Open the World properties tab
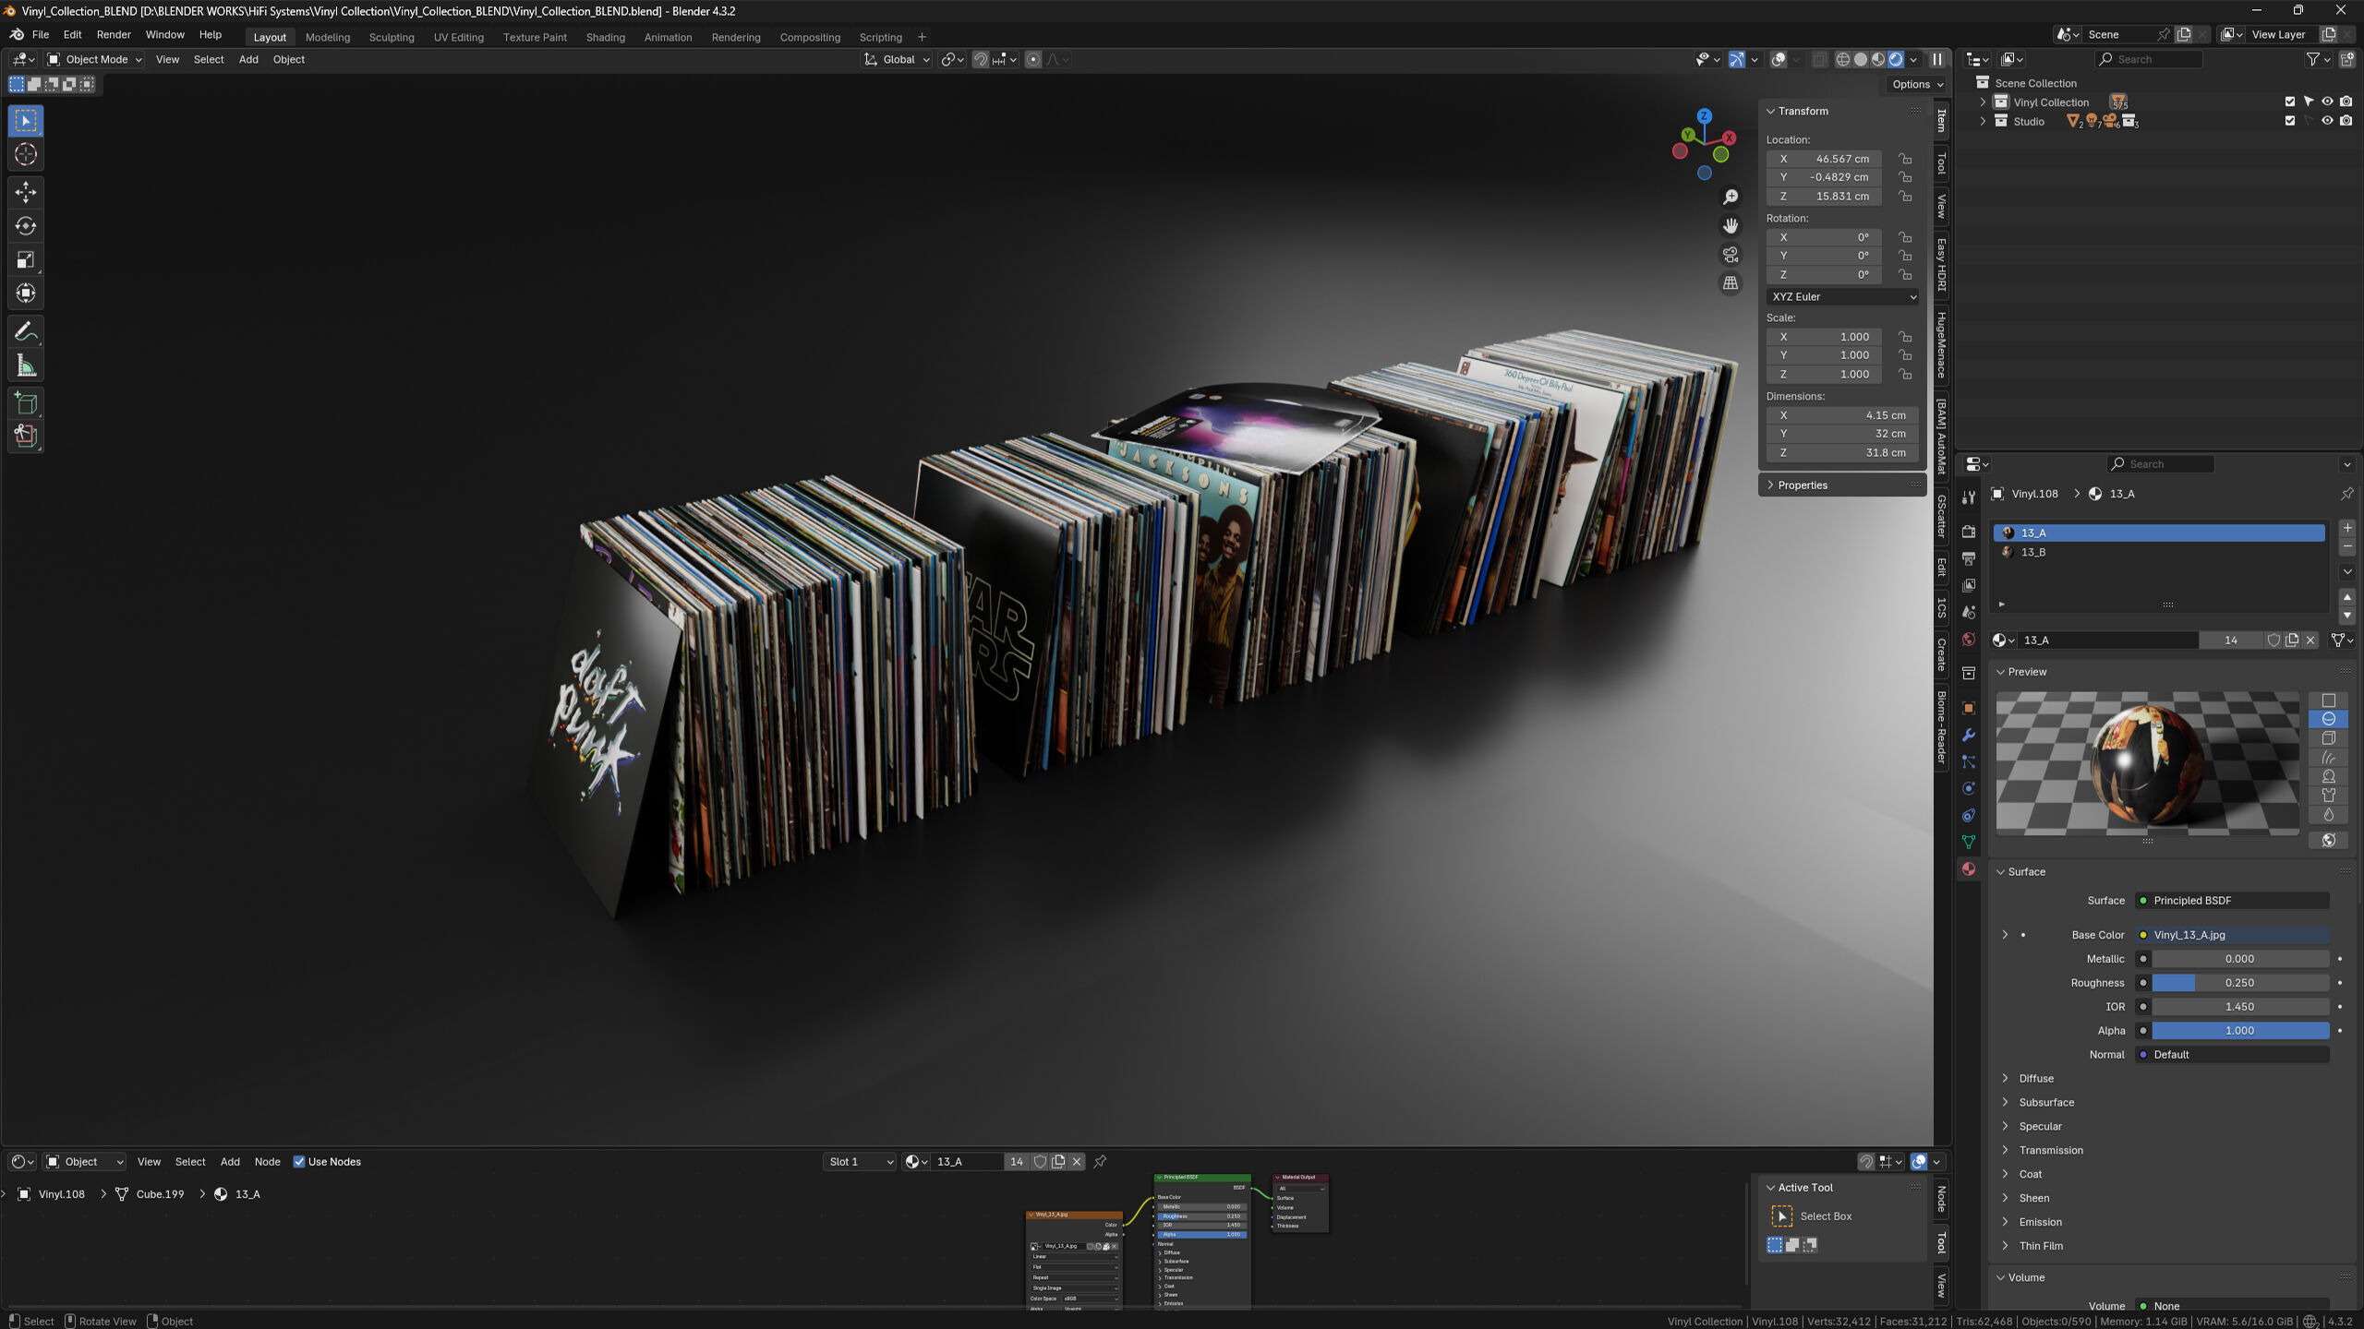Image resolution: width=2364 pixels, height=1329 pixels. click(x=1969, y=639)
